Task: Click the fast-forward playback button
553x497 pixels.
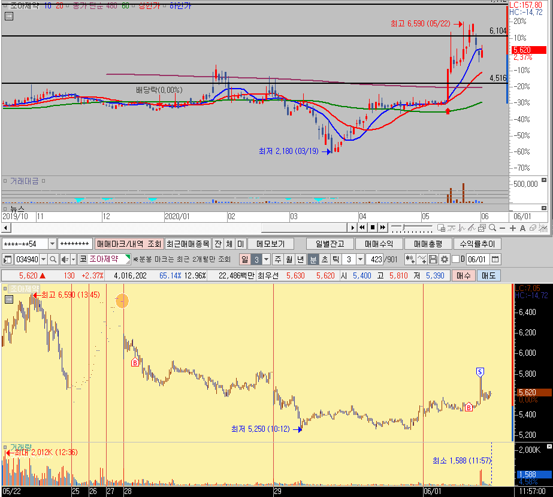Action: [x=383, y=228]
